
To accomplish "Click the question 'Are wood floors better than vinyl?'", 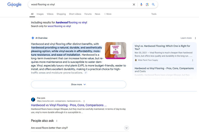I will [x=49, y=128].
